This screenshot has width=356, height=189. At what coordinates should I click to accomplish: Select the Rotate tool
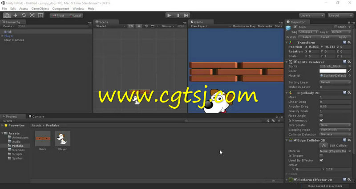pyautogui.click(x=24, y=16)
